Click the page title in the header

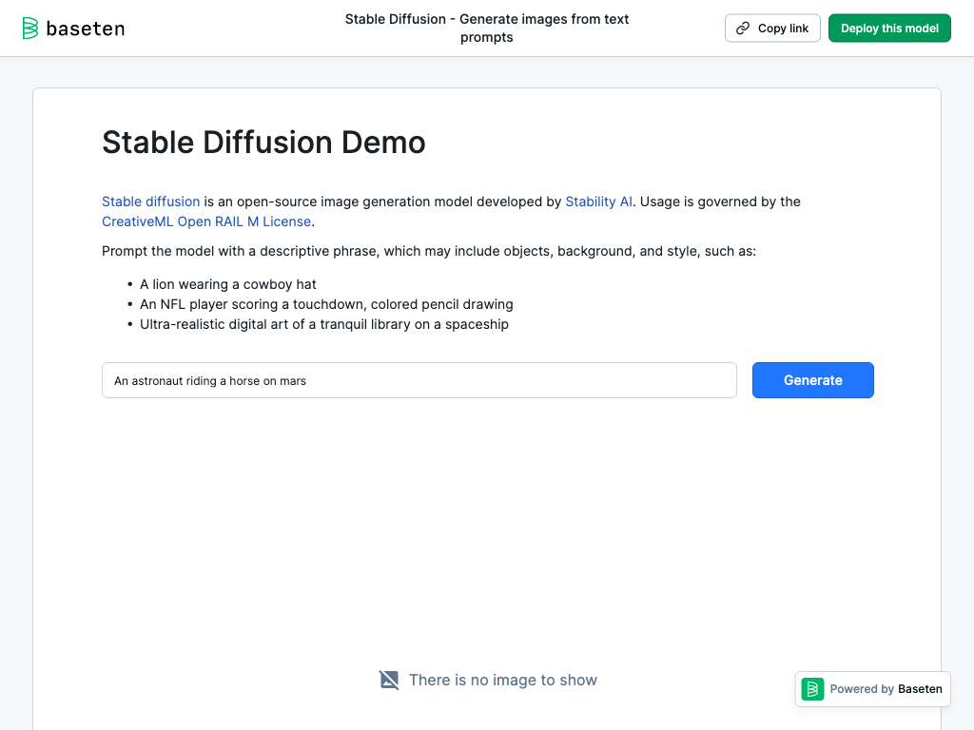[x=487, y=28]
